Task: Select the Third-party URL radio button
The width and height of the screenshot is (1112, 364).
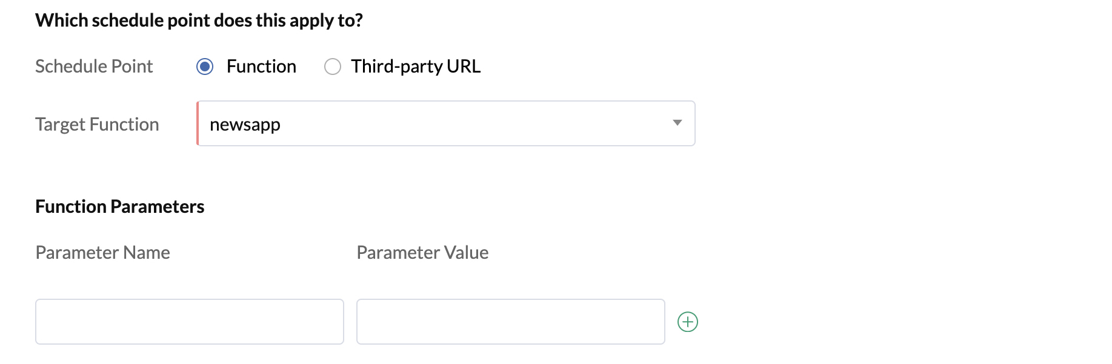Action: click(x=333, y=67)
